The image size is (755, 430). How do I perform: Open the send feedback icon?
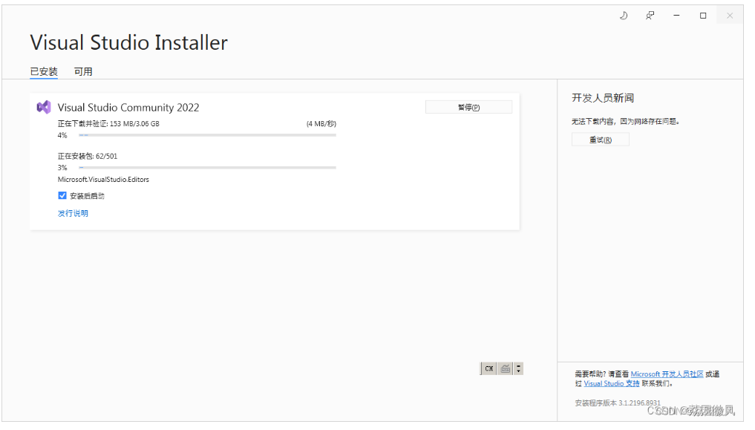[x=650, y=16]
